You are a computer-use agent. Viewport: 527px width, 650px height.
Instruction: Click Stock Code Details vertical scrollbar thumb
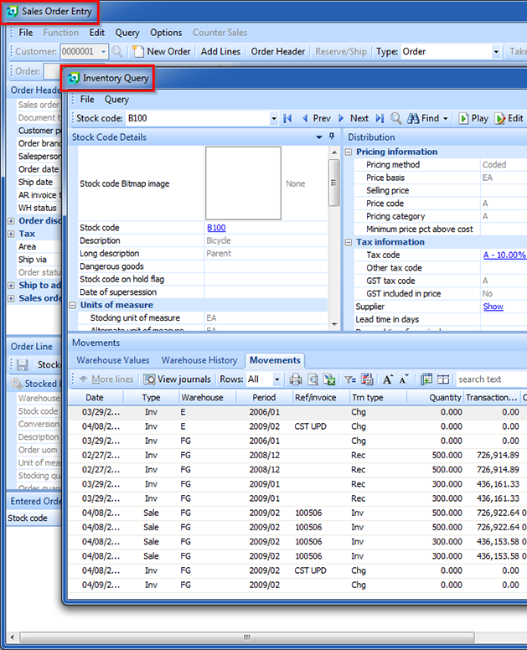pyautogui.click(x=333, y=183)
